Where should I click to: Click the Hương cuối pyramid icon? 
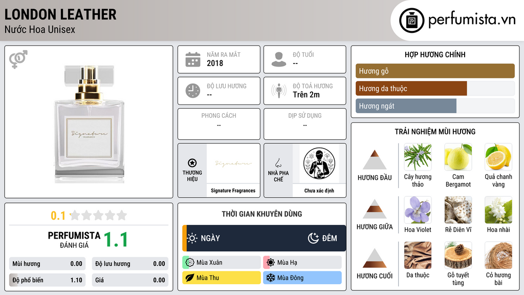[375, 258]
